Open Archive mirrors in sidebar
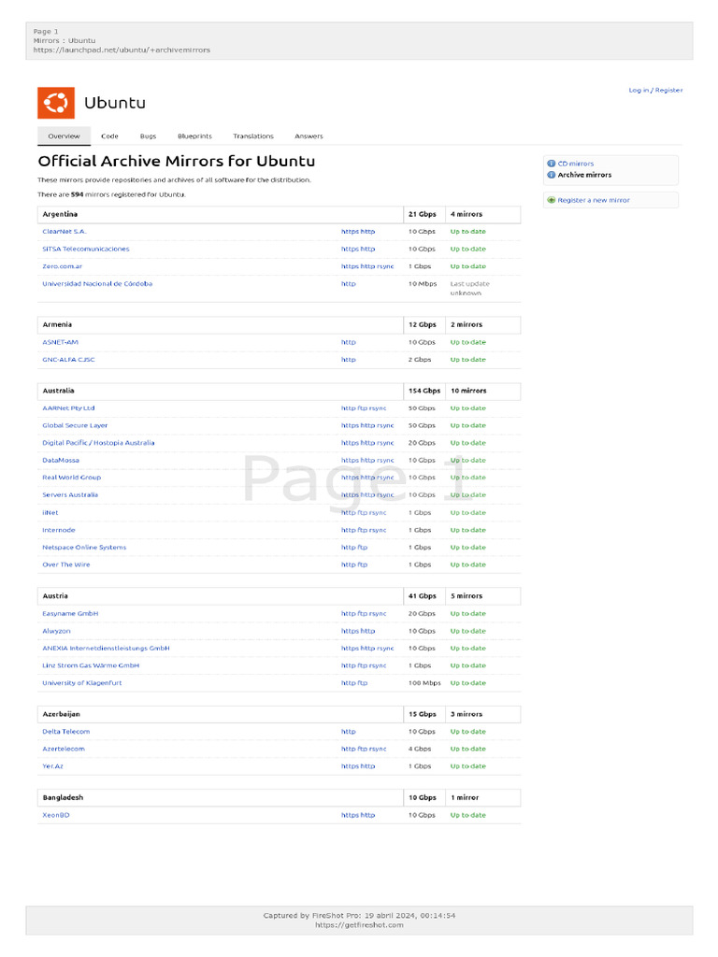The height and width of the screenshot is (957, 718). click(x=584, y=175)
